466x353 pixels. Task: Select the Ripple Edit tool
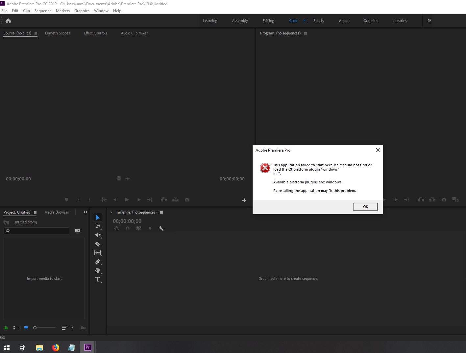point(98,235)
